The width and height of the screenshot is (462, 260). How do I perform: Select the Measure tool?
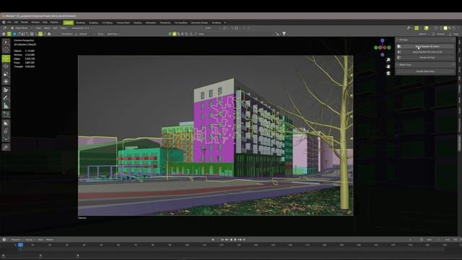(6, 106)
